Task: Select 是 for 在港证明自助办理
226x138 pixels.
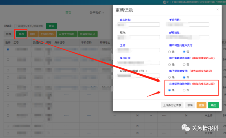Action: 169,90
